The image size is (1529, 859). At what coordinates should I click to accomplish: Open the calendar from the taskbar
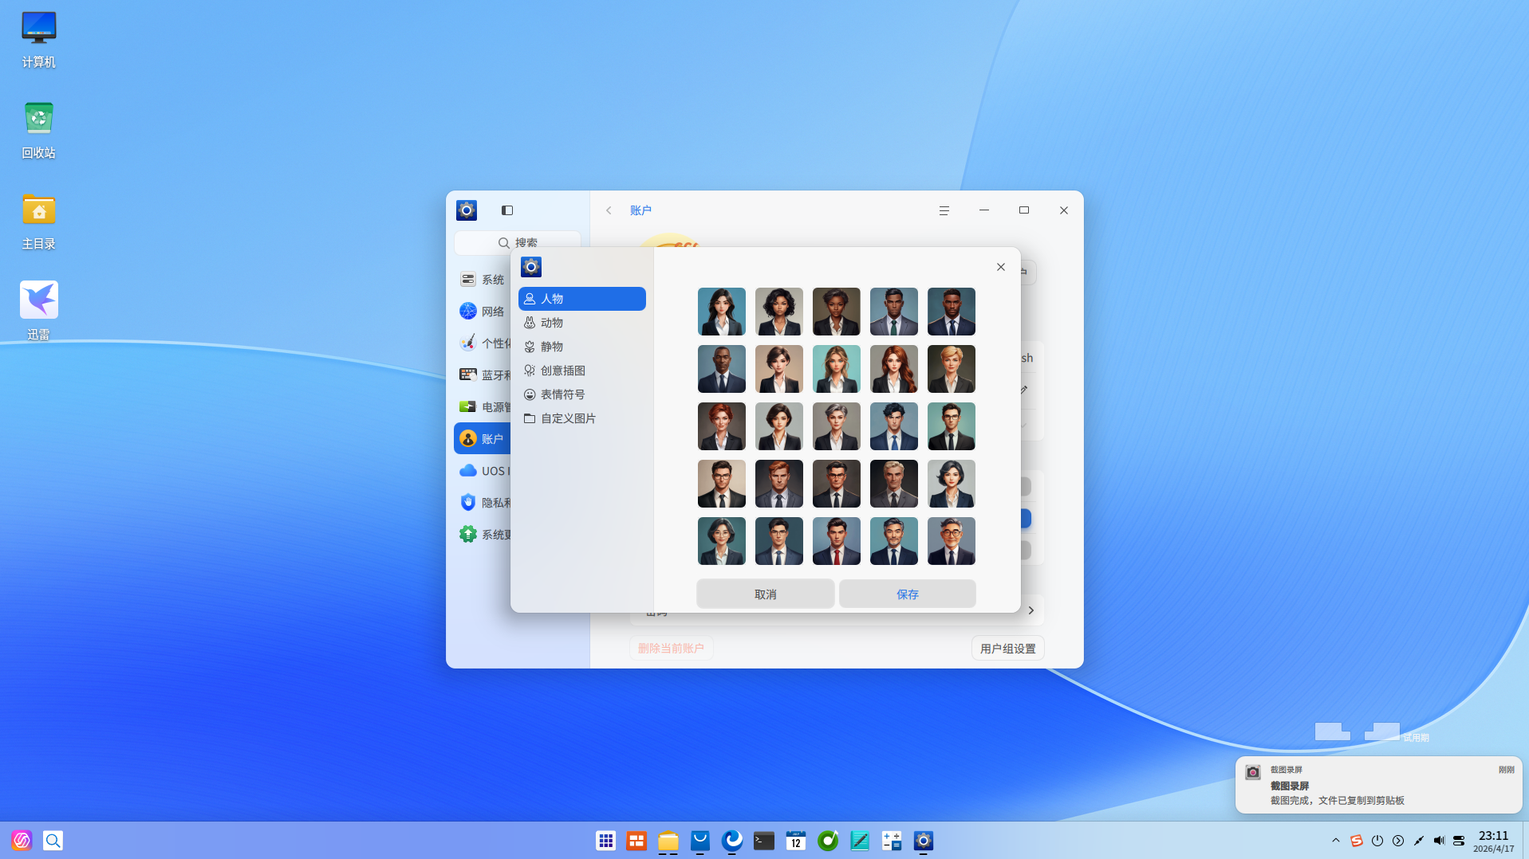point(796,841)
